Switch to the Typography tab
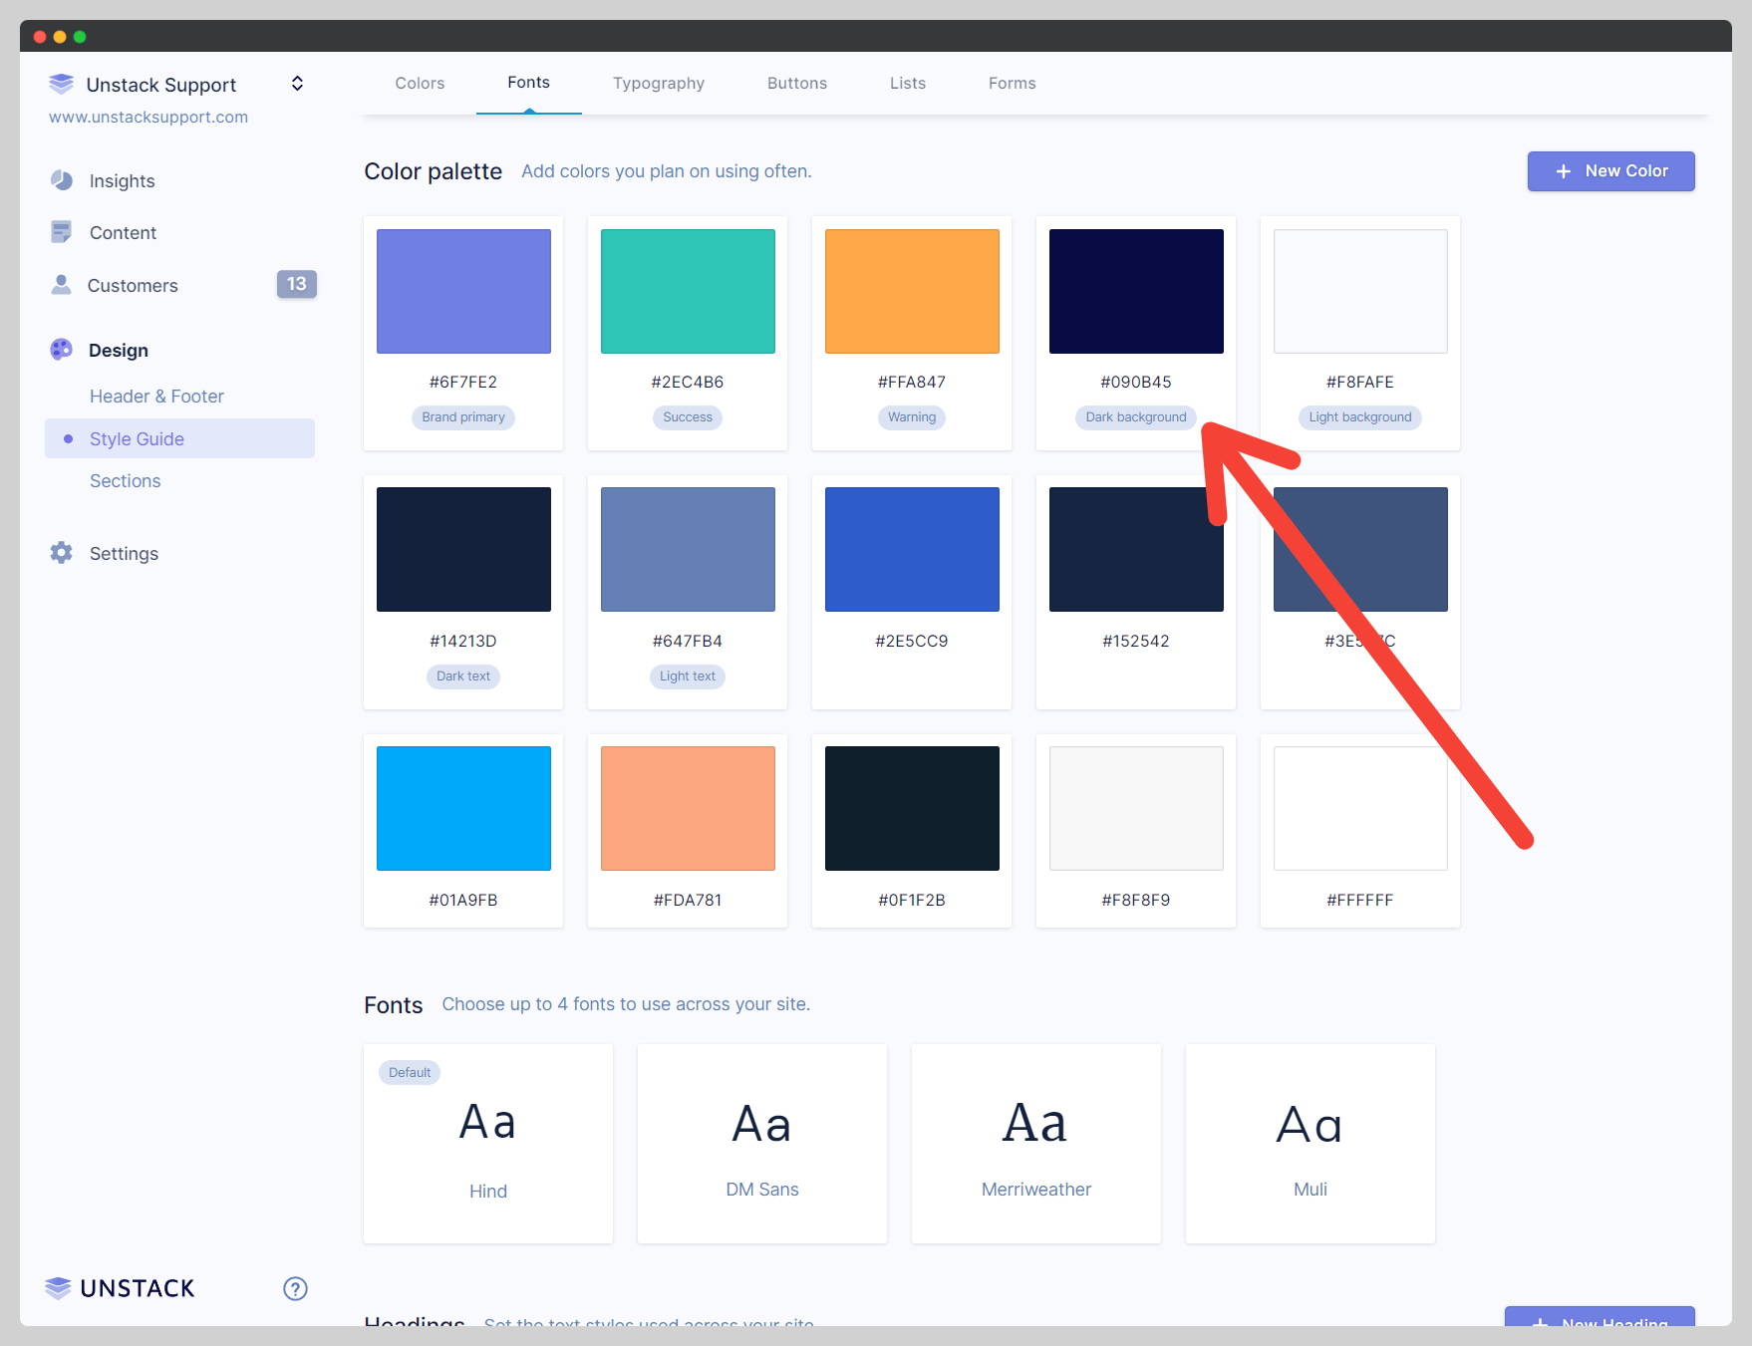Image resolution: width=1752 pixels, height=1346 pixels. coord(659,83)
